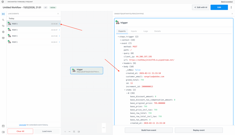Screen dimensions: 235x135
Task: Follow the Upgrade link
Action: tap(23, 125)
